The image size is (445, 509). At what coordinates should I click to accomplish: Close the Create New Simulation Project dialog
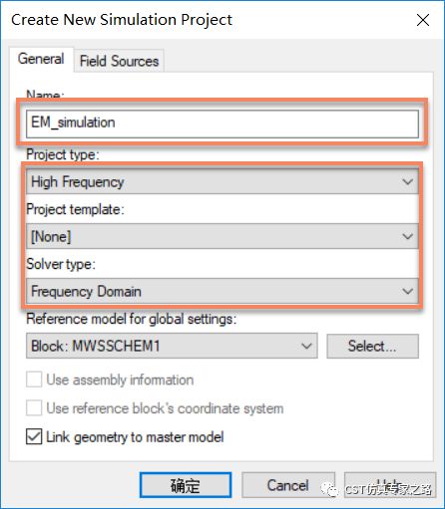[423, 20]
